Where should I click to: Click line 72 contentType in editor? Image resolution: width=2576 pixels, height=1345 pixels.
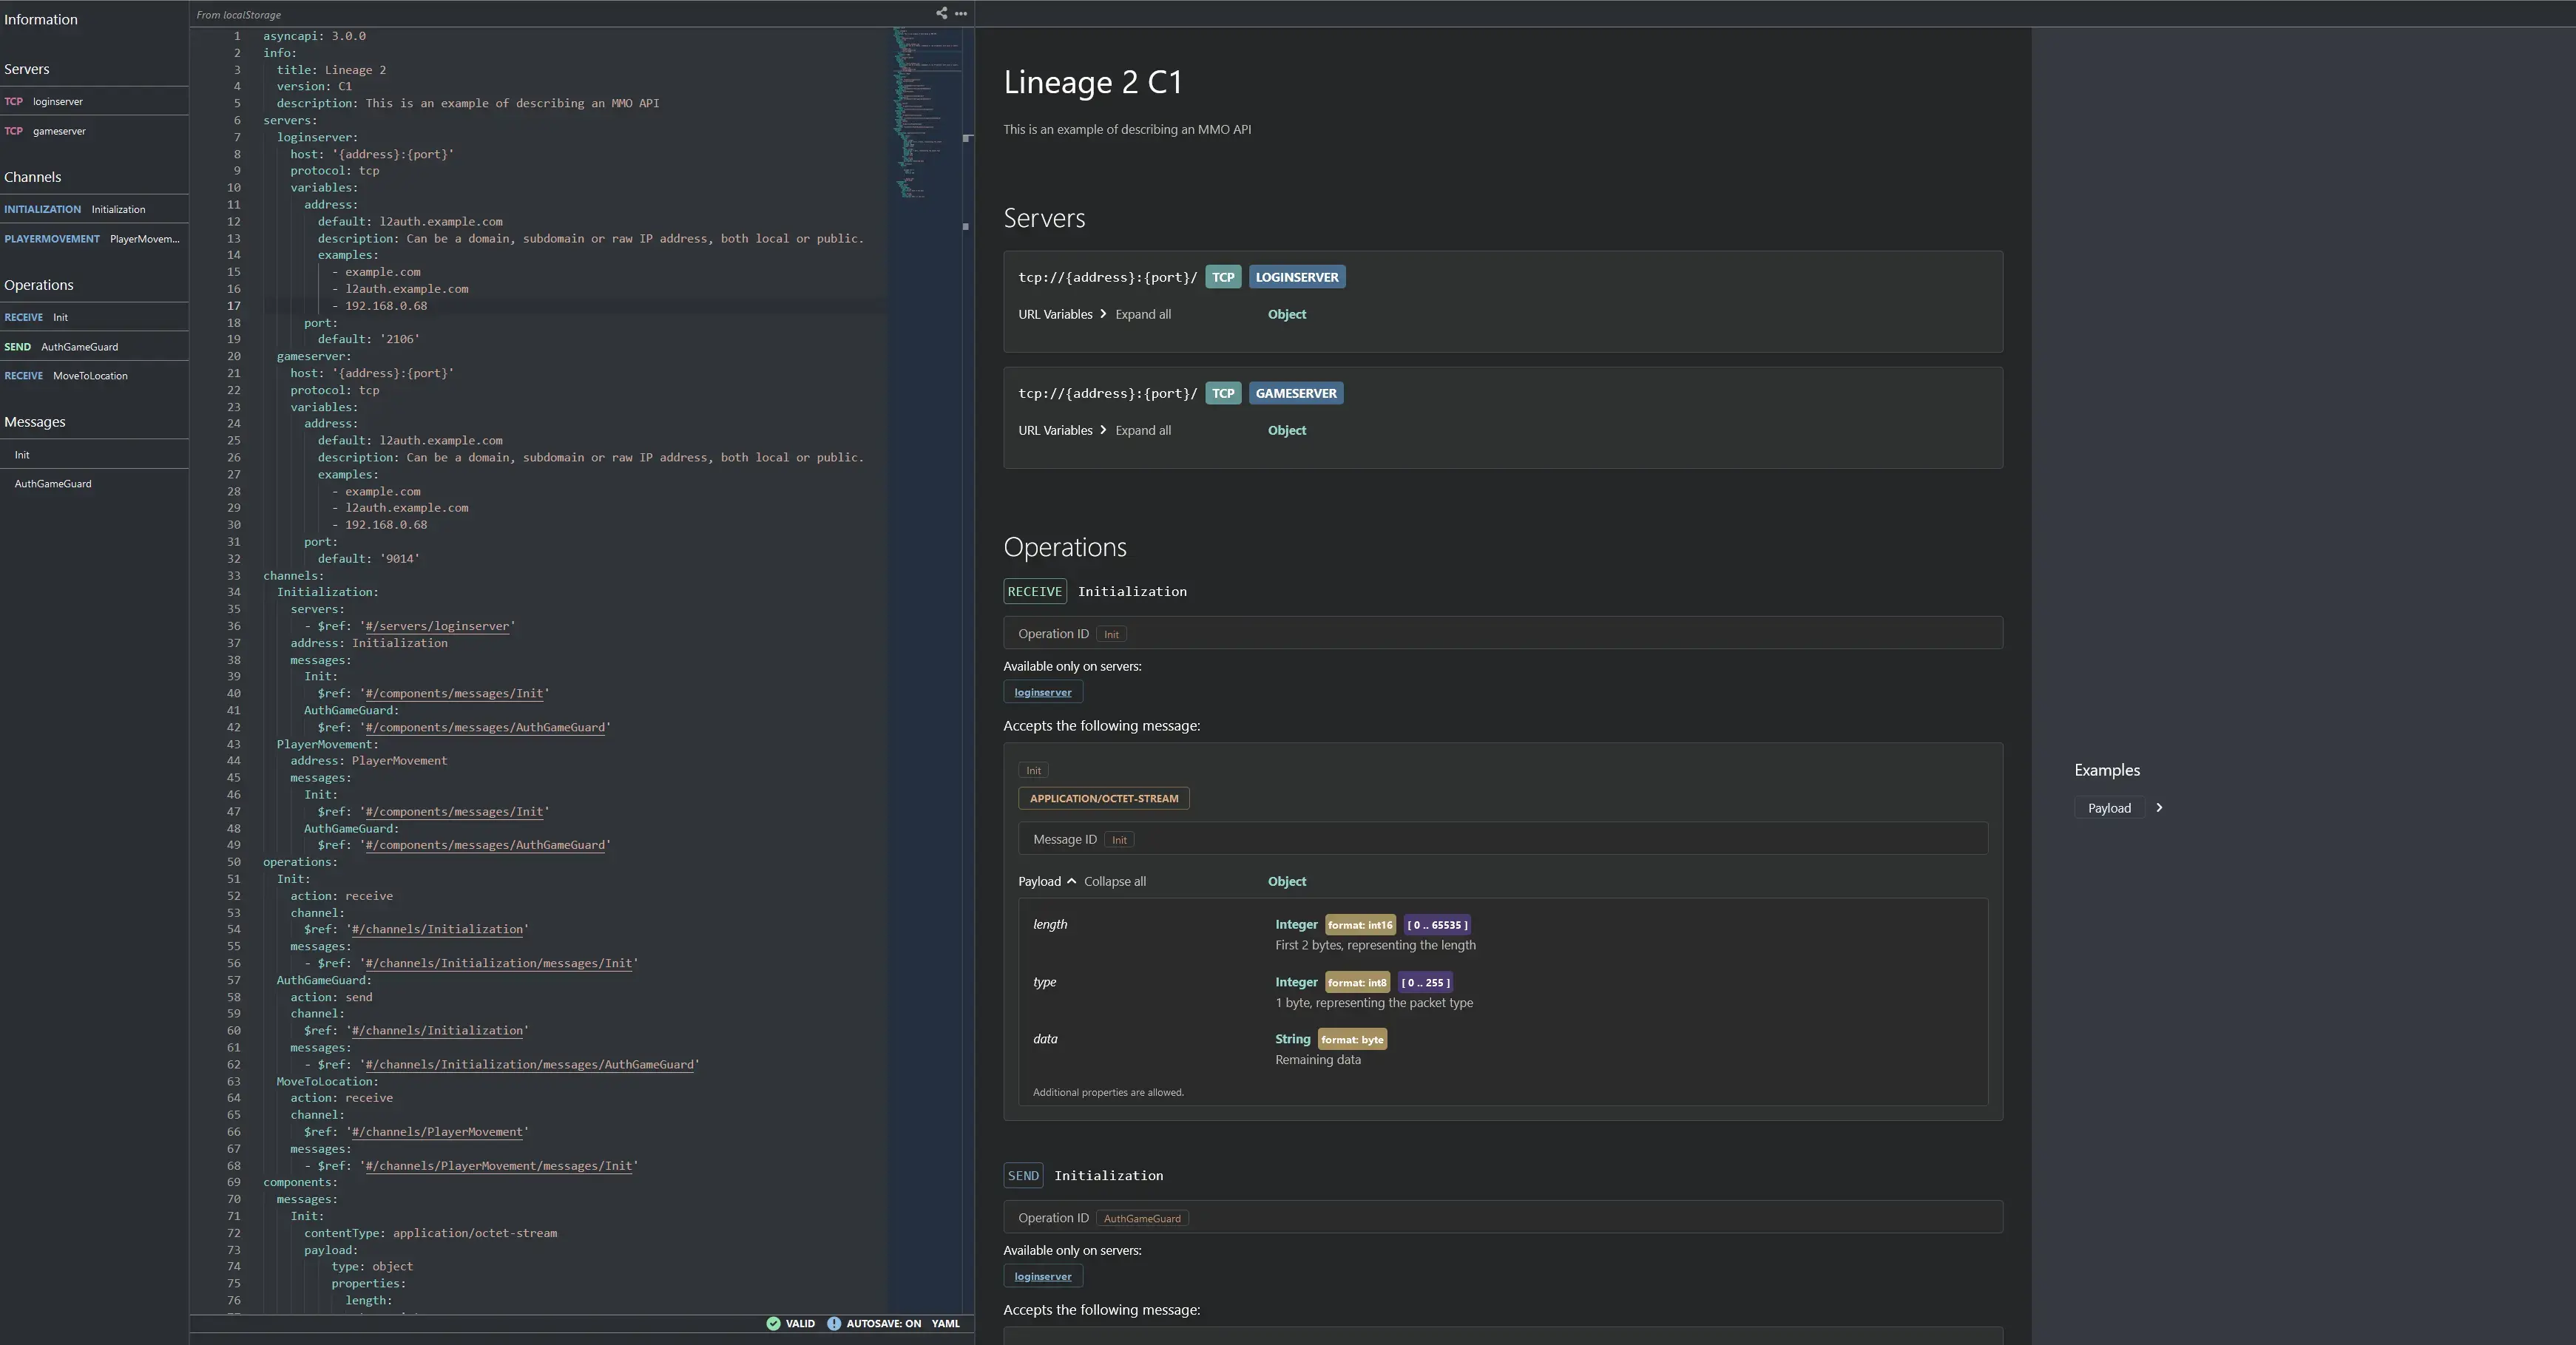tap(430, 1233)
